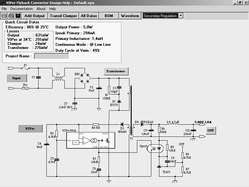Click the Project Name input field
249x187 pixels.
coord(51,56)
